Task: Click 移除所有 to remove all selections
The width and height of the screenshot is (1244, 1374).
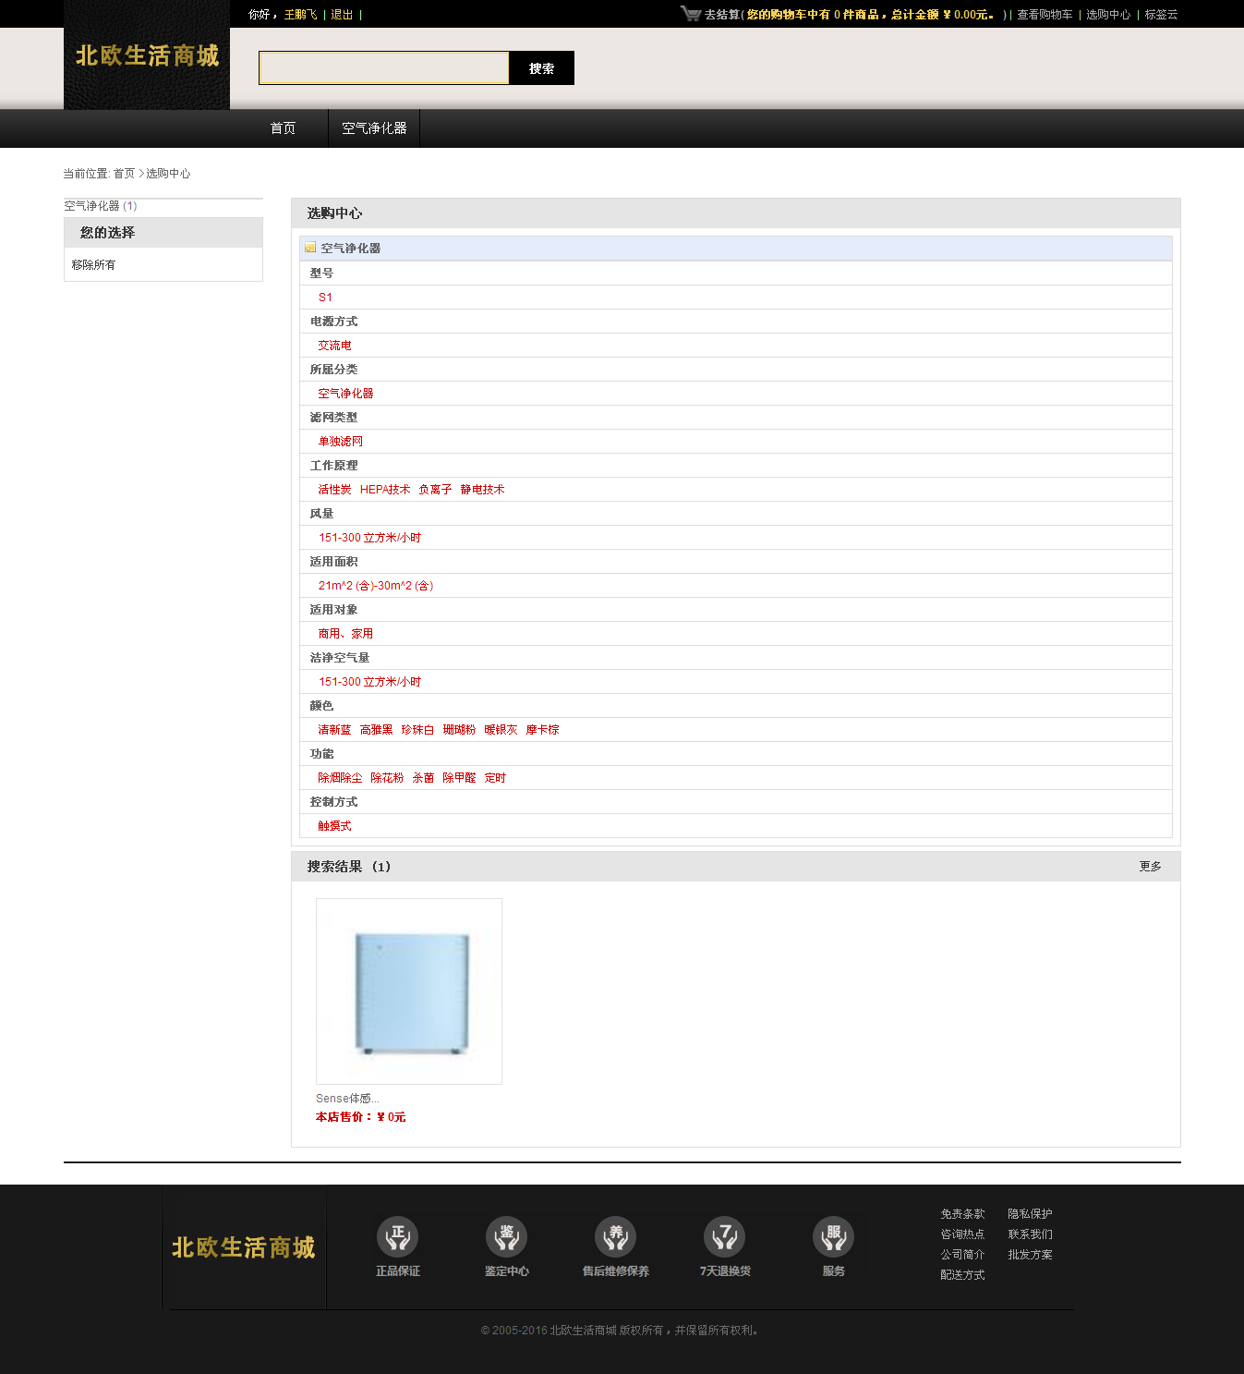Action: (x=93, y=264)
